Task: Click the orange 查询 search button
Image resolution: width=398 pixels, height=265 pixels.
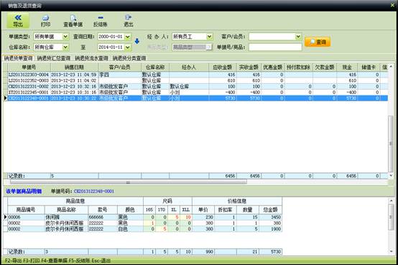Action: (x=318, y=42)
